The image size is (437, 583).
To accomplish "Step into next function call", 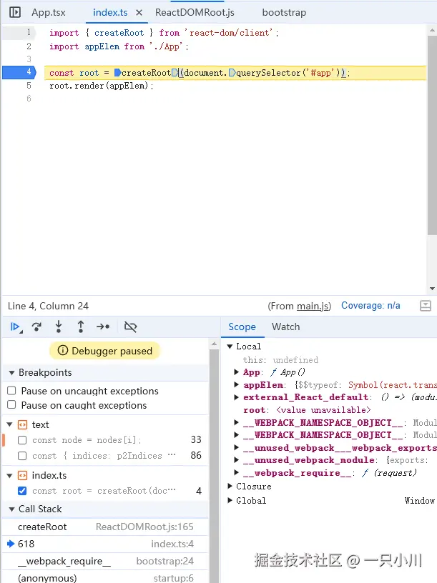I will point(59,327).
